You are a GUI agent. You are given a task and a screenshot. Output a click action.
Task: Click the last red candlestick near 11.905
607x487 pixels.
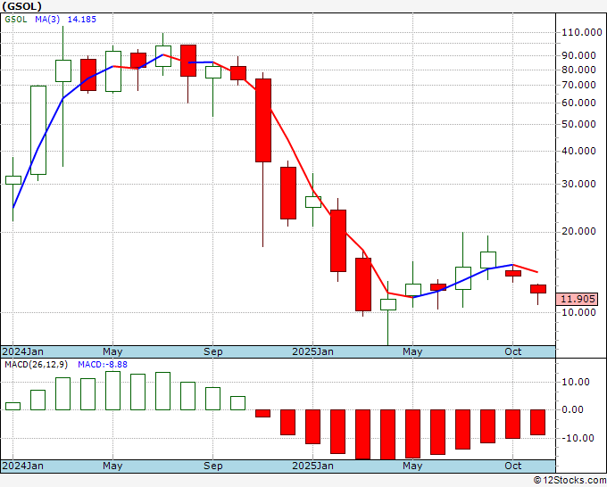(x=538, y=289)
